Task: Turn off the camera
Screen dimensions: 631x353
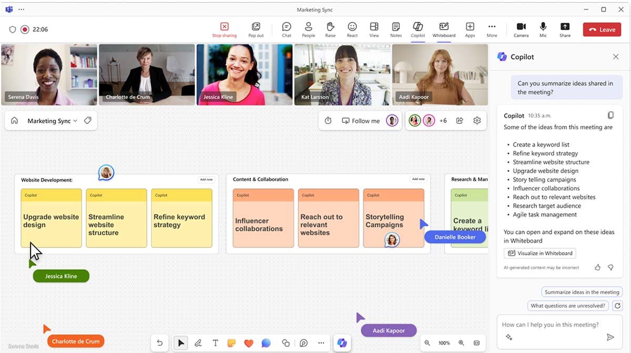Action: coord(521,29)
